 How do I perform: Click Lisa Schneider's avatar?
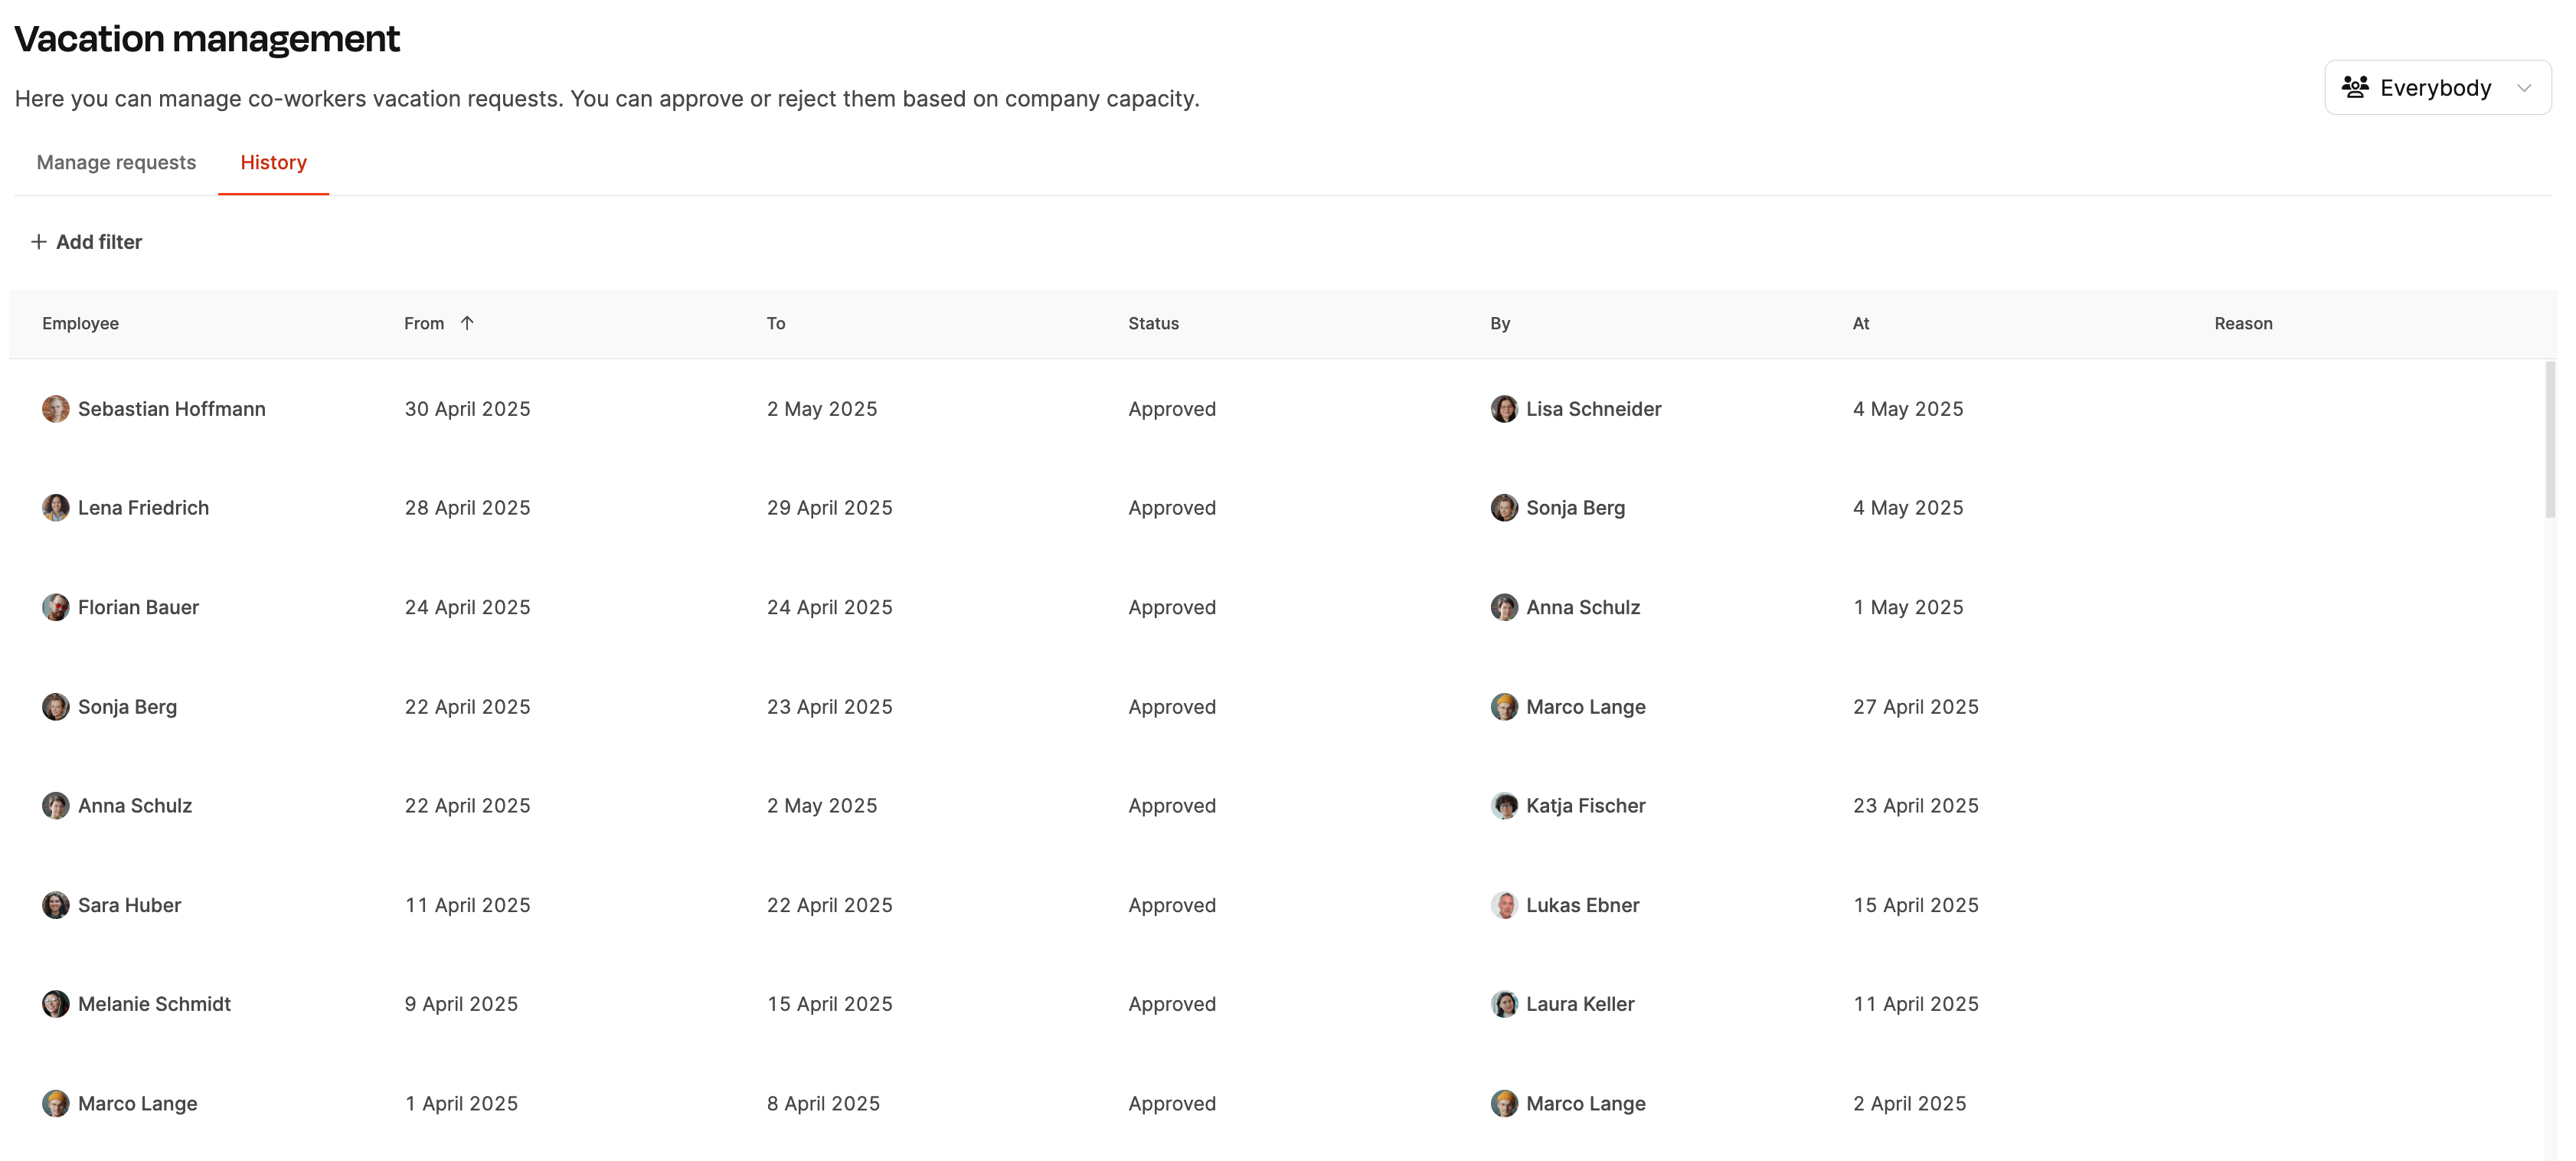[x=1504, y=409]
